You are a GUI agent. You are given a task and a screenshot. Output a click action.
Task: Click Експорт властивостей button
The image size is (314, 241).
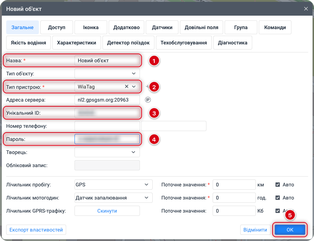click(36, 230)
